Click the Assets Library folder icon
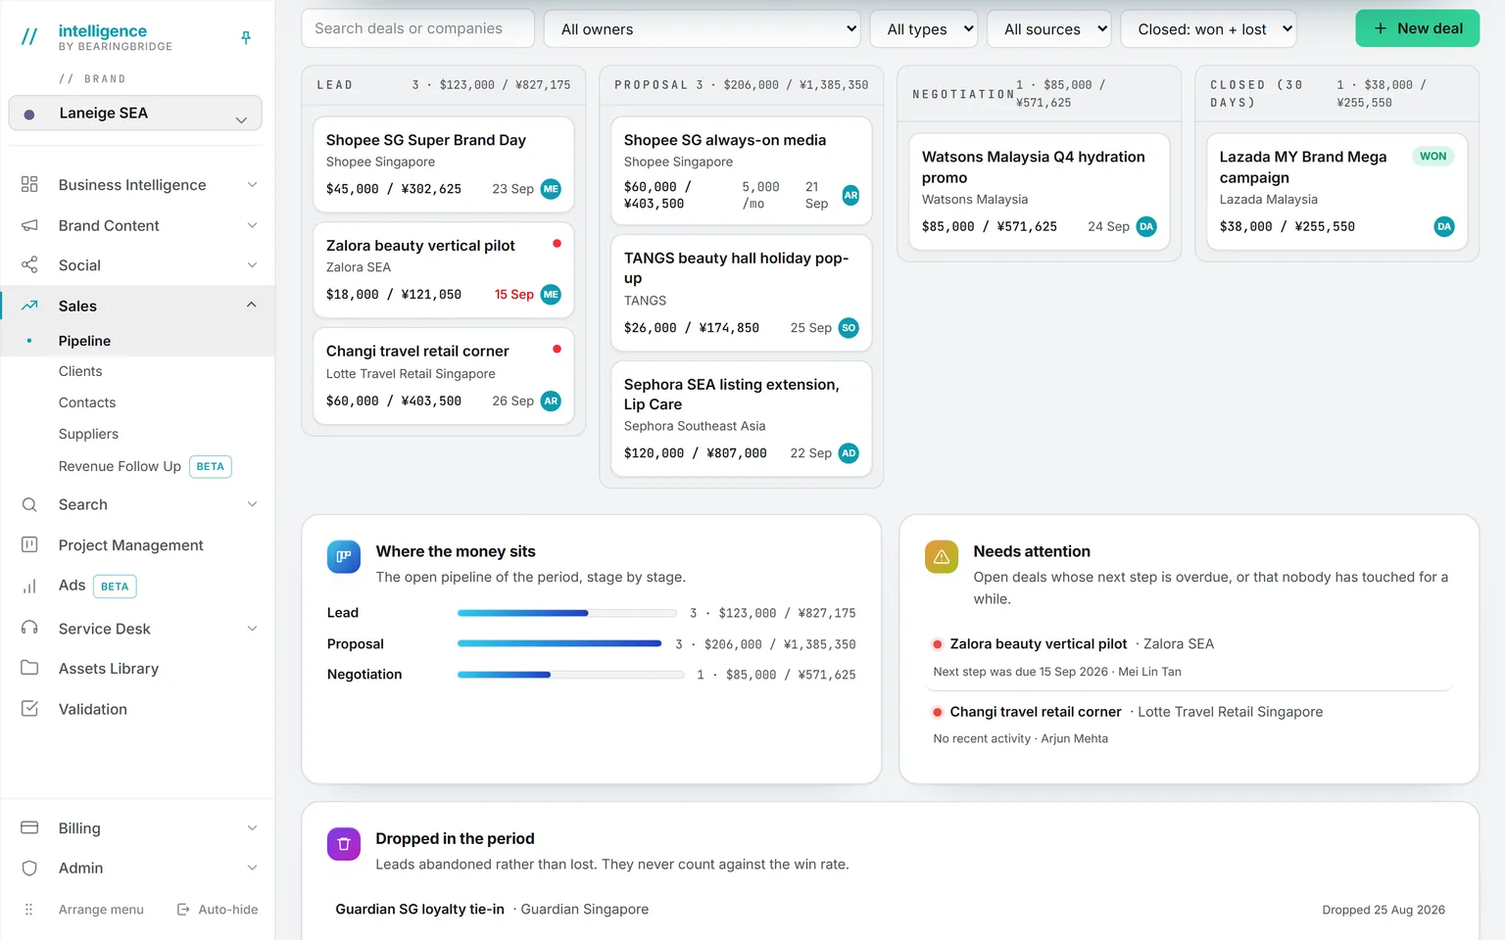1505x940 pixels. 29,668
